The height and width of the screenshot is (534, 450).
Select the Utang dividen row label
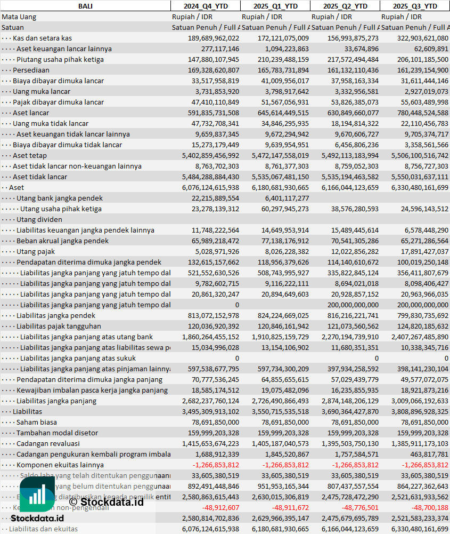(39, 220)
